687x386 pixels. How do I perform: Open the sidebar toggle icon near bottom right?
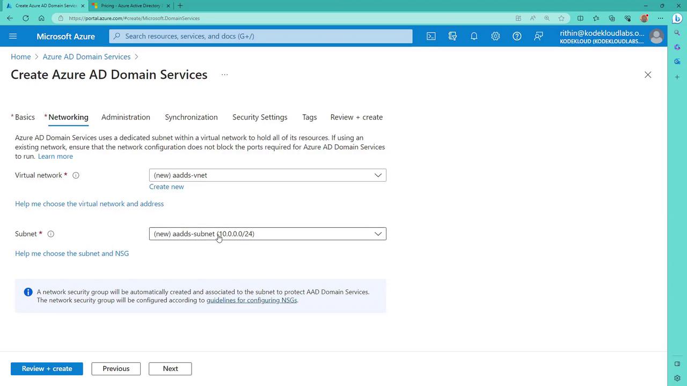coord(677,364)
